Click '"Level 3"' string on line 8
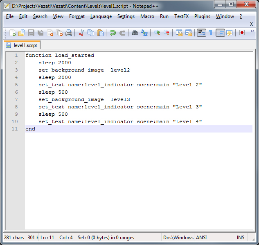Viewport: 259px width, 245px height. pos(187,107)
